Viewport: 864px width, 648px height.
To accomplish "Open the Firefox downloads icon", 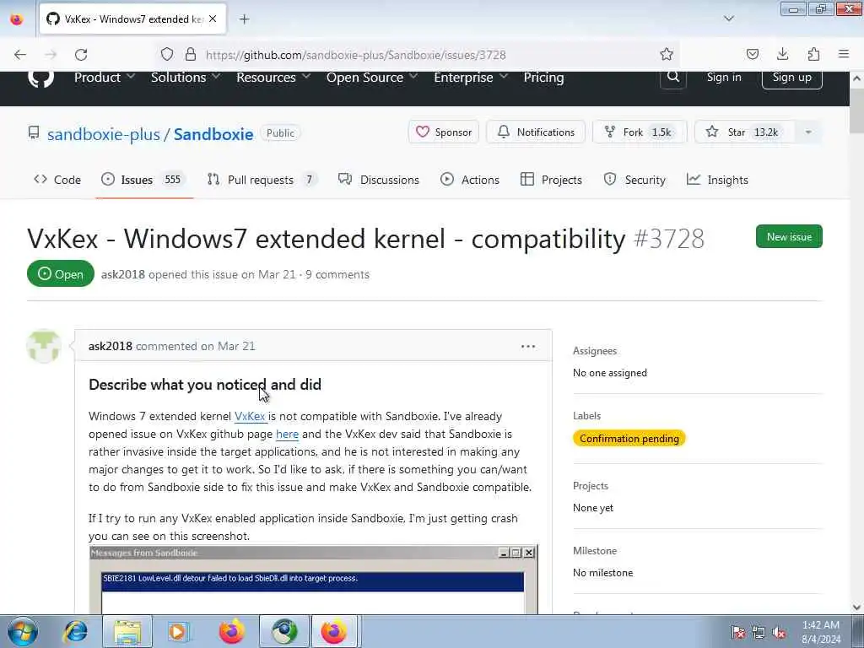I will 782,54.
